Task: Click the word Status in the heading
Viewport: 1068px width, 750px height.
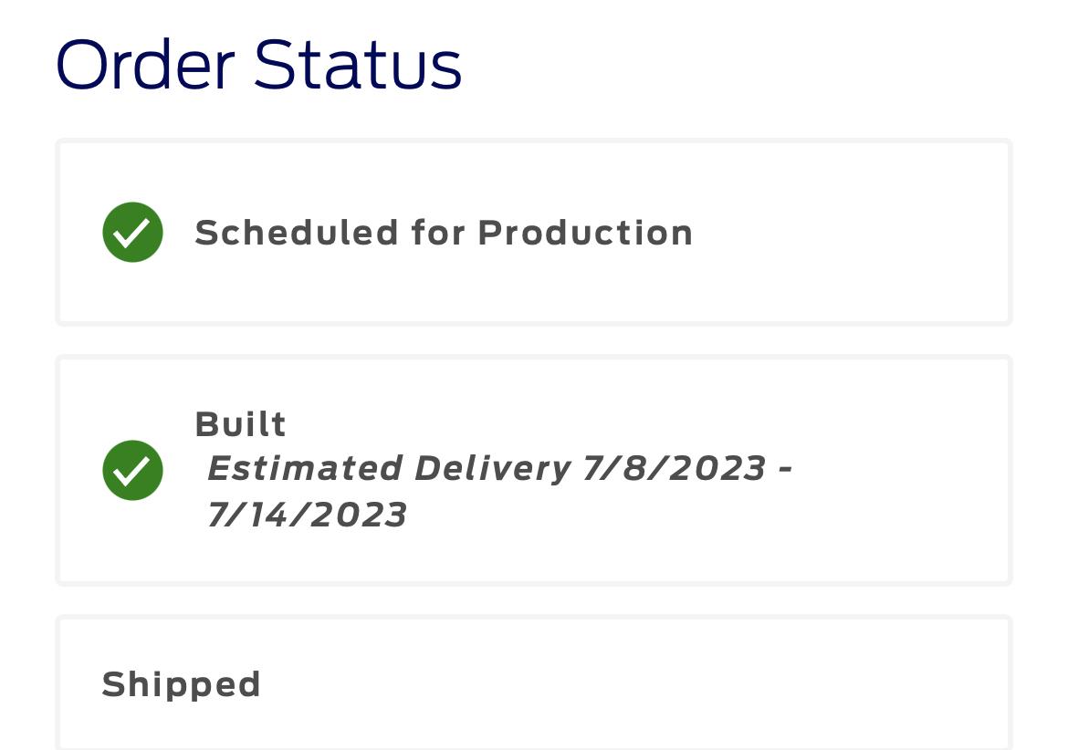Action: [x=358, y=64]
